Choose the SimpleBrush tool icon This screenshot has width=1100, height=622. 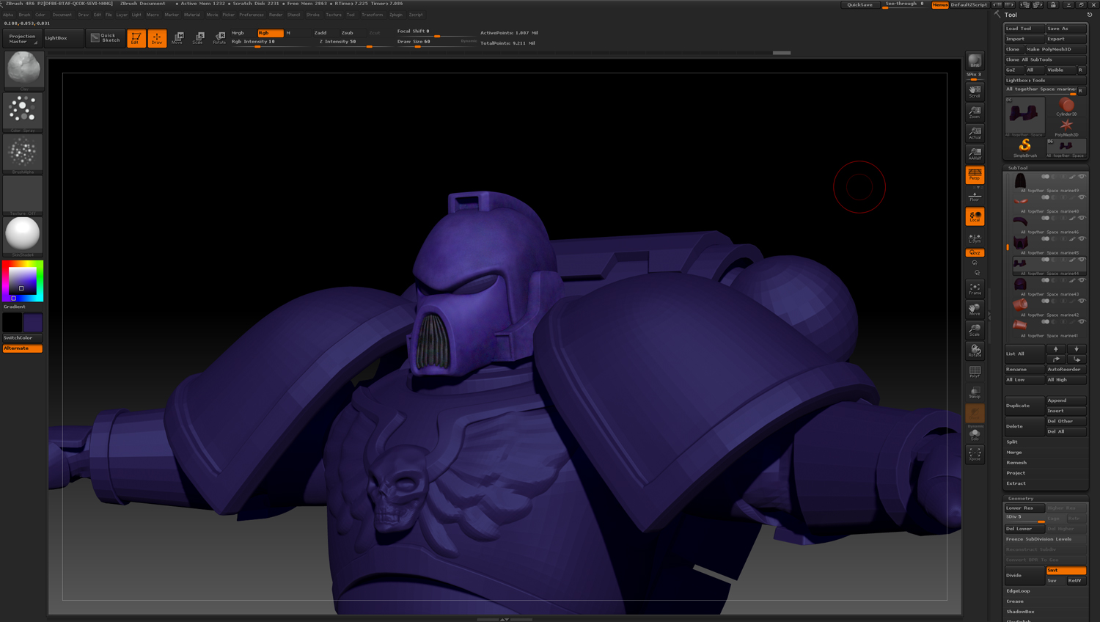(x=1024, y=147)
